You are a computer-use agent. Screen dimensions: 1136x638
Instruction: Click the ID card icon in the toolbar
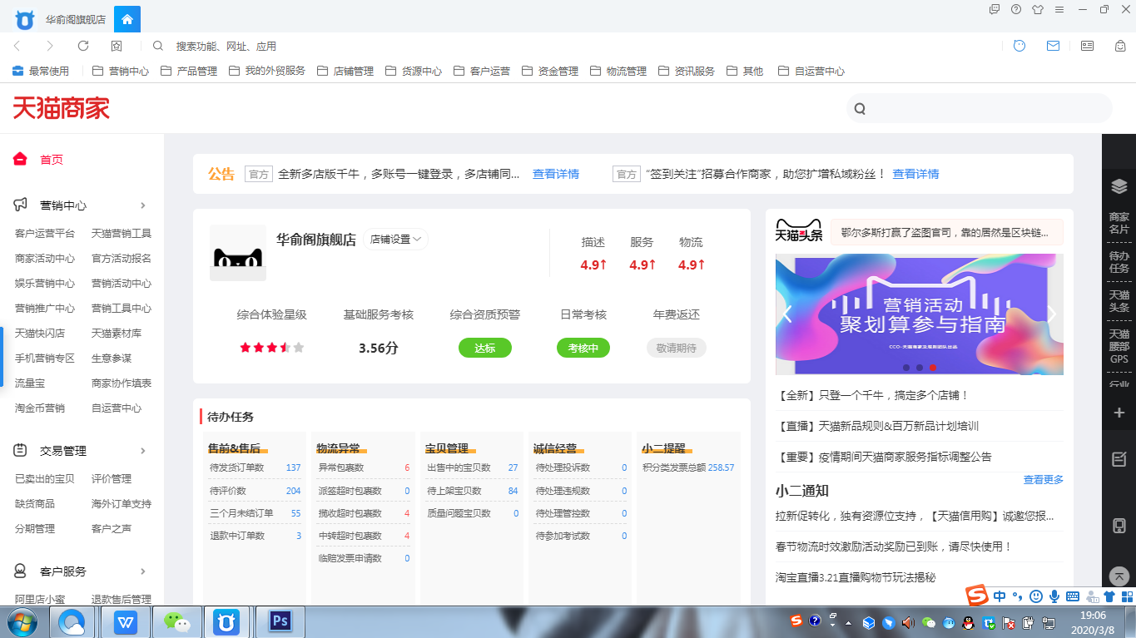click(1087, 46)
